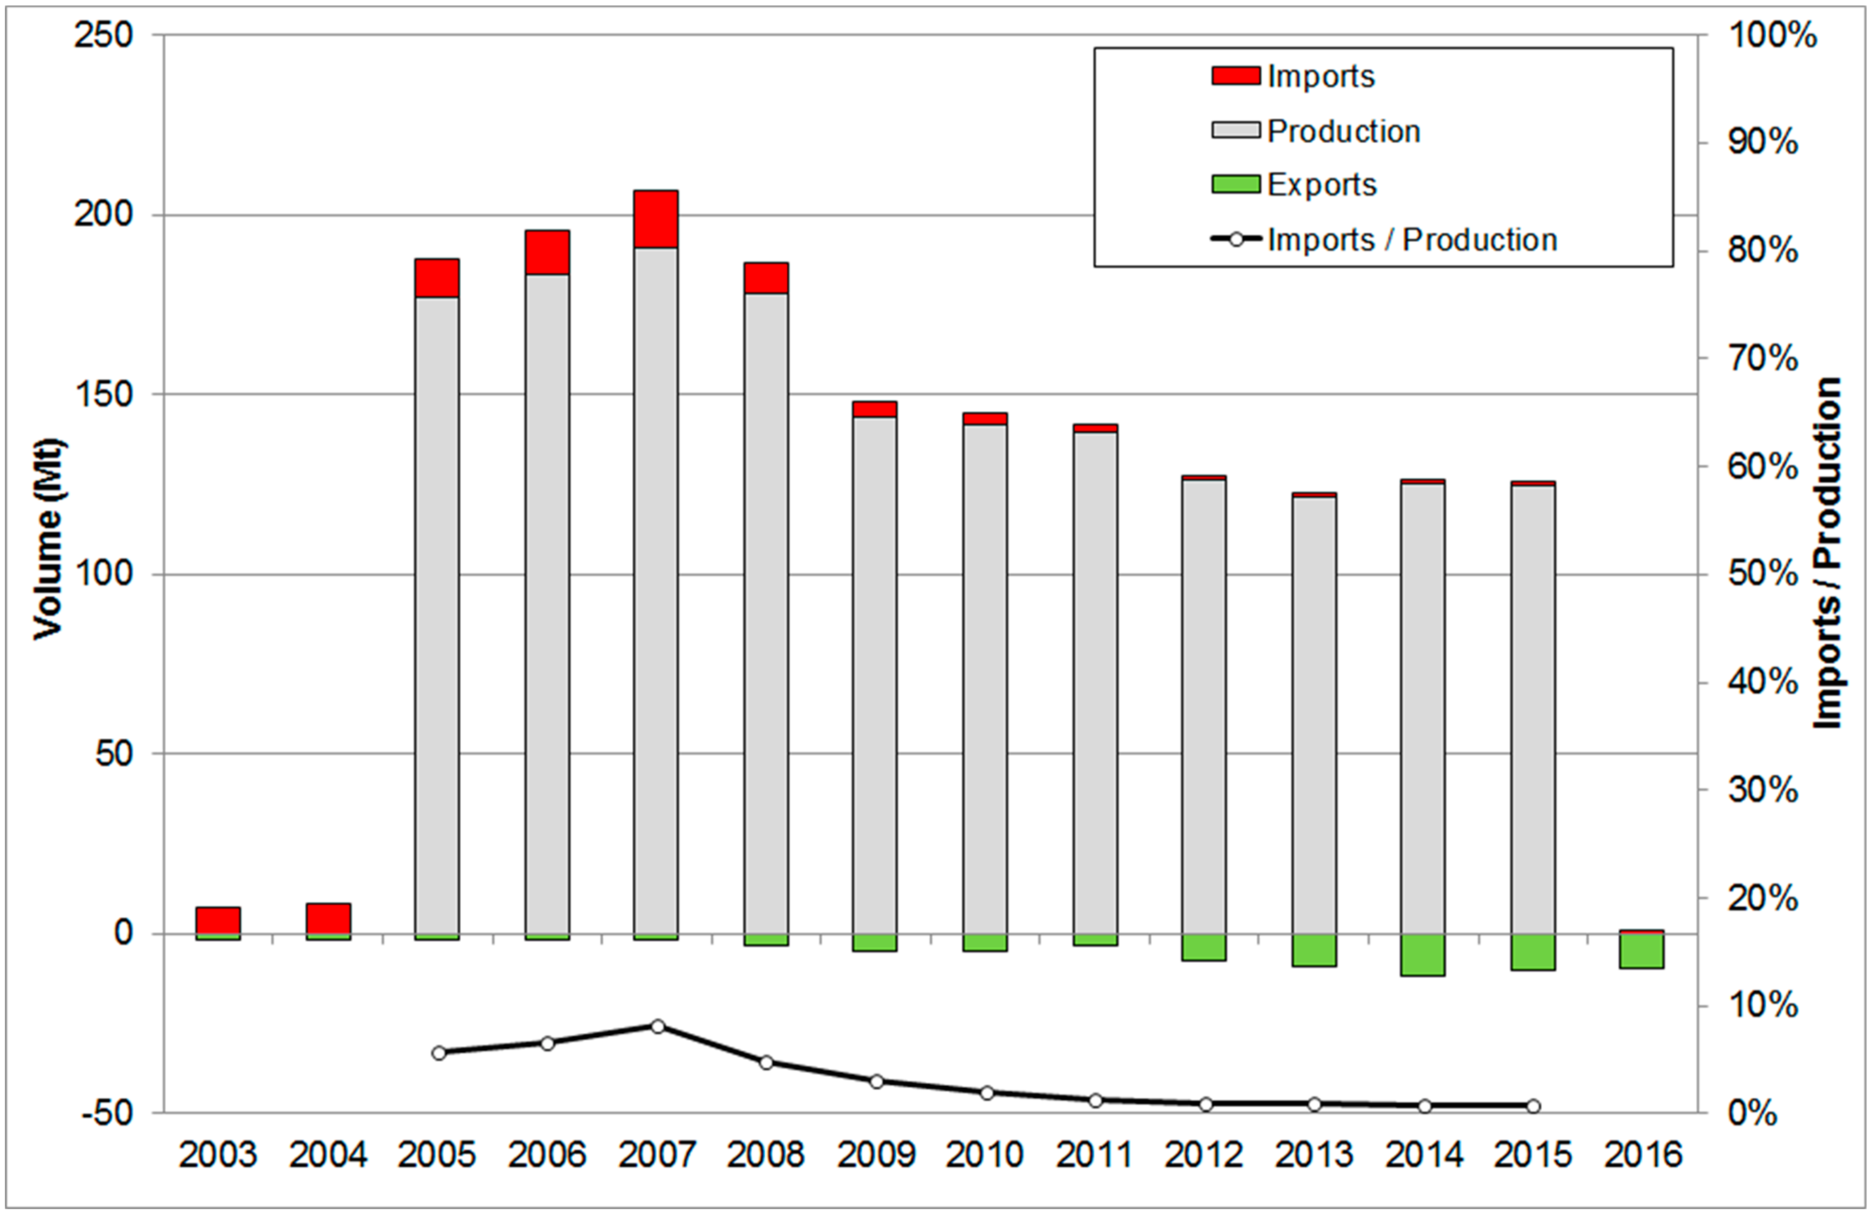
Task: Click the 2014 green exports bar
Action: (1423, 955)
